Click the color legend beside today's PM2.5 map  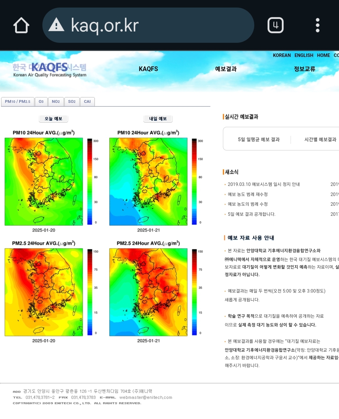[x=90, y=292]
